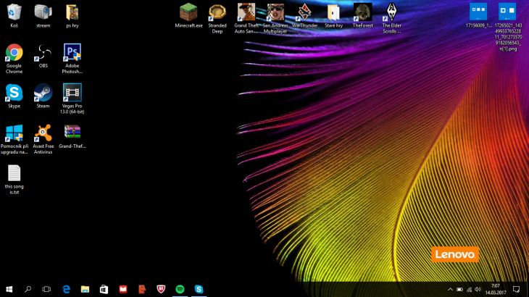The image size is (529, 297).
Task: Open Task View on the taskbar
Action: [46, 289]
